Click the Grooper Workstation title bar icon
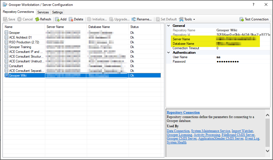This screenshot has width=273, height=160. tap(5, 4)
